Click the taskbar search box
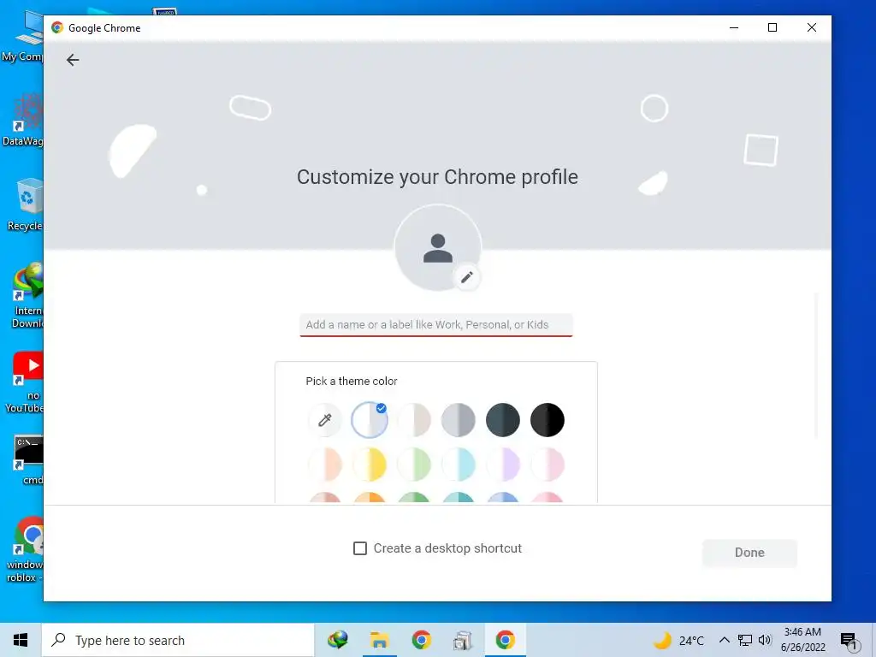876x657 pixels. [178, 640]
